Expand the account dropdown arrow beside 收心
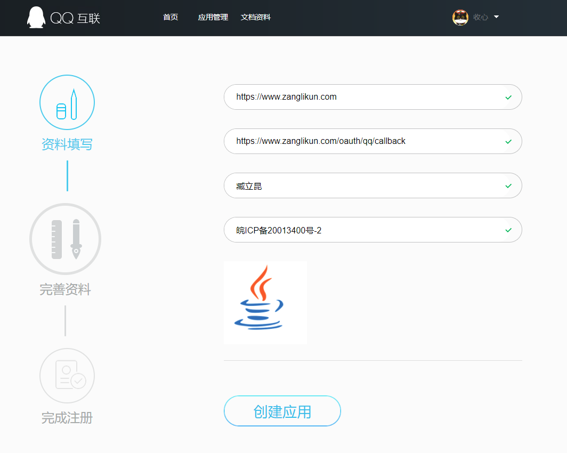The image size is (567, 453). 496,17
